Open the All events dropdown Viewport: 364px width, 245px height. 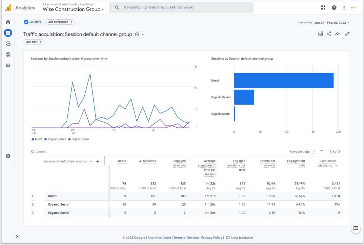(x=327, y=166)
